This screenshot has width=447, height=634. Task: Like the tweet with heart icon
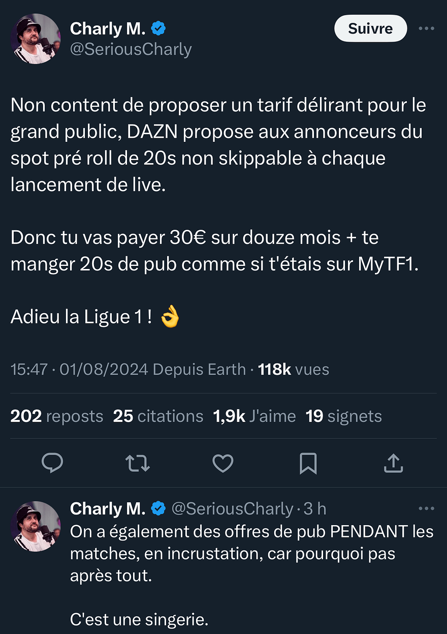(222, 463)
